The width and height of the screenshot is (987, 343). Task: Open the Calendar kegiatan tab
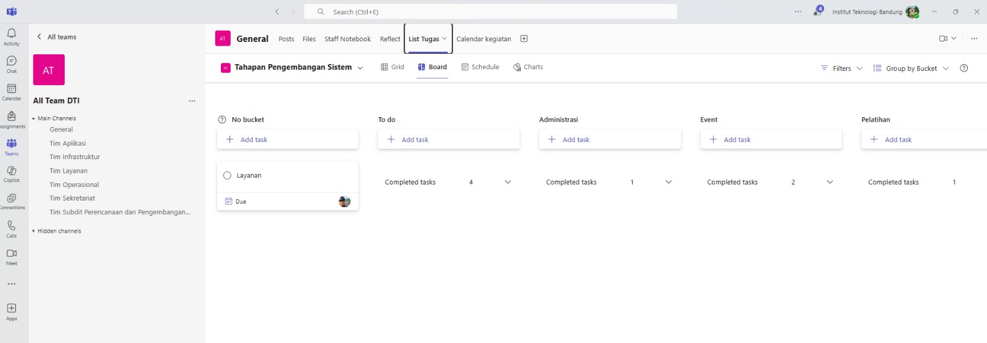tap(484, 39)
